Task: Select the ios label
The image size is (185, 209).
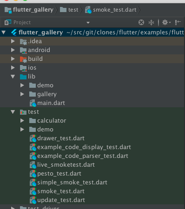Action: pyautogui.click(x=32, y=68)
